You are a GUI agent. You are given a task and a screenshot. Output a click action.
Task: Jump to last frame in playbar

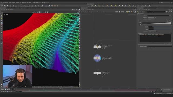click(9, 89)
